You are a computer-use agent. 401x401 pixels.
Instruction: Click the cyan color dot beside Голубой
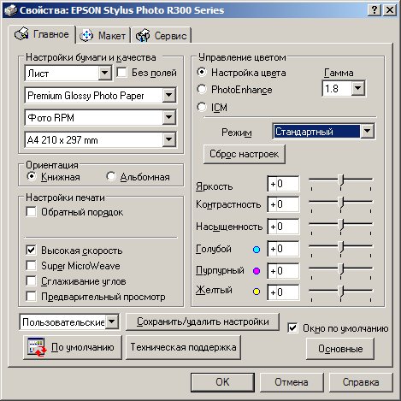pyautogui.click(x=257, y=250)
